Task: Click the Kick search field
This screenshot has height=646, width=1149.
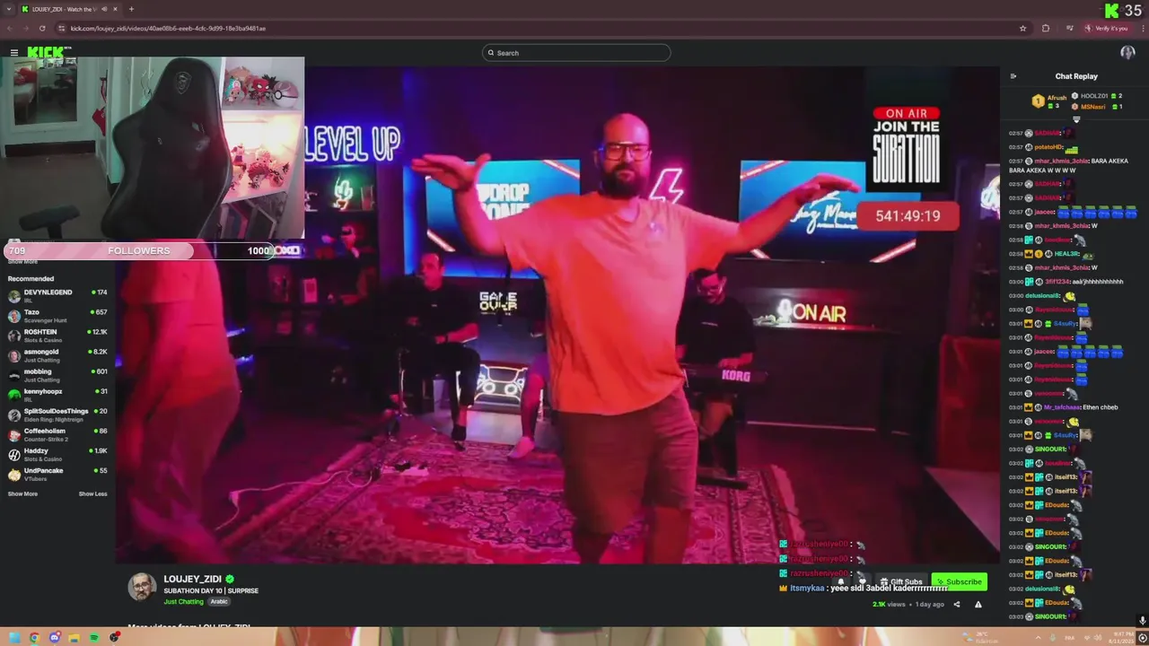Action: click(576, 53)
